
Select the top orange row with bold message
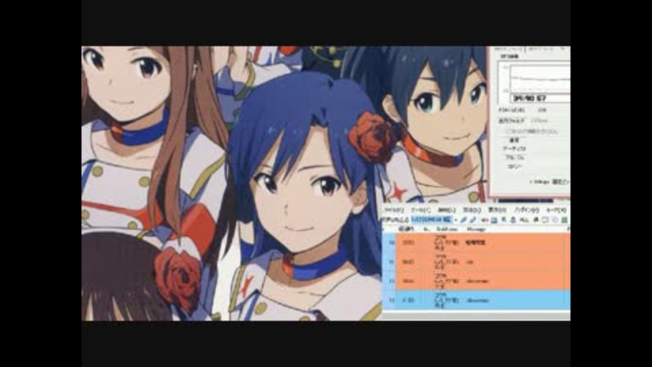(x=476, y=242)
